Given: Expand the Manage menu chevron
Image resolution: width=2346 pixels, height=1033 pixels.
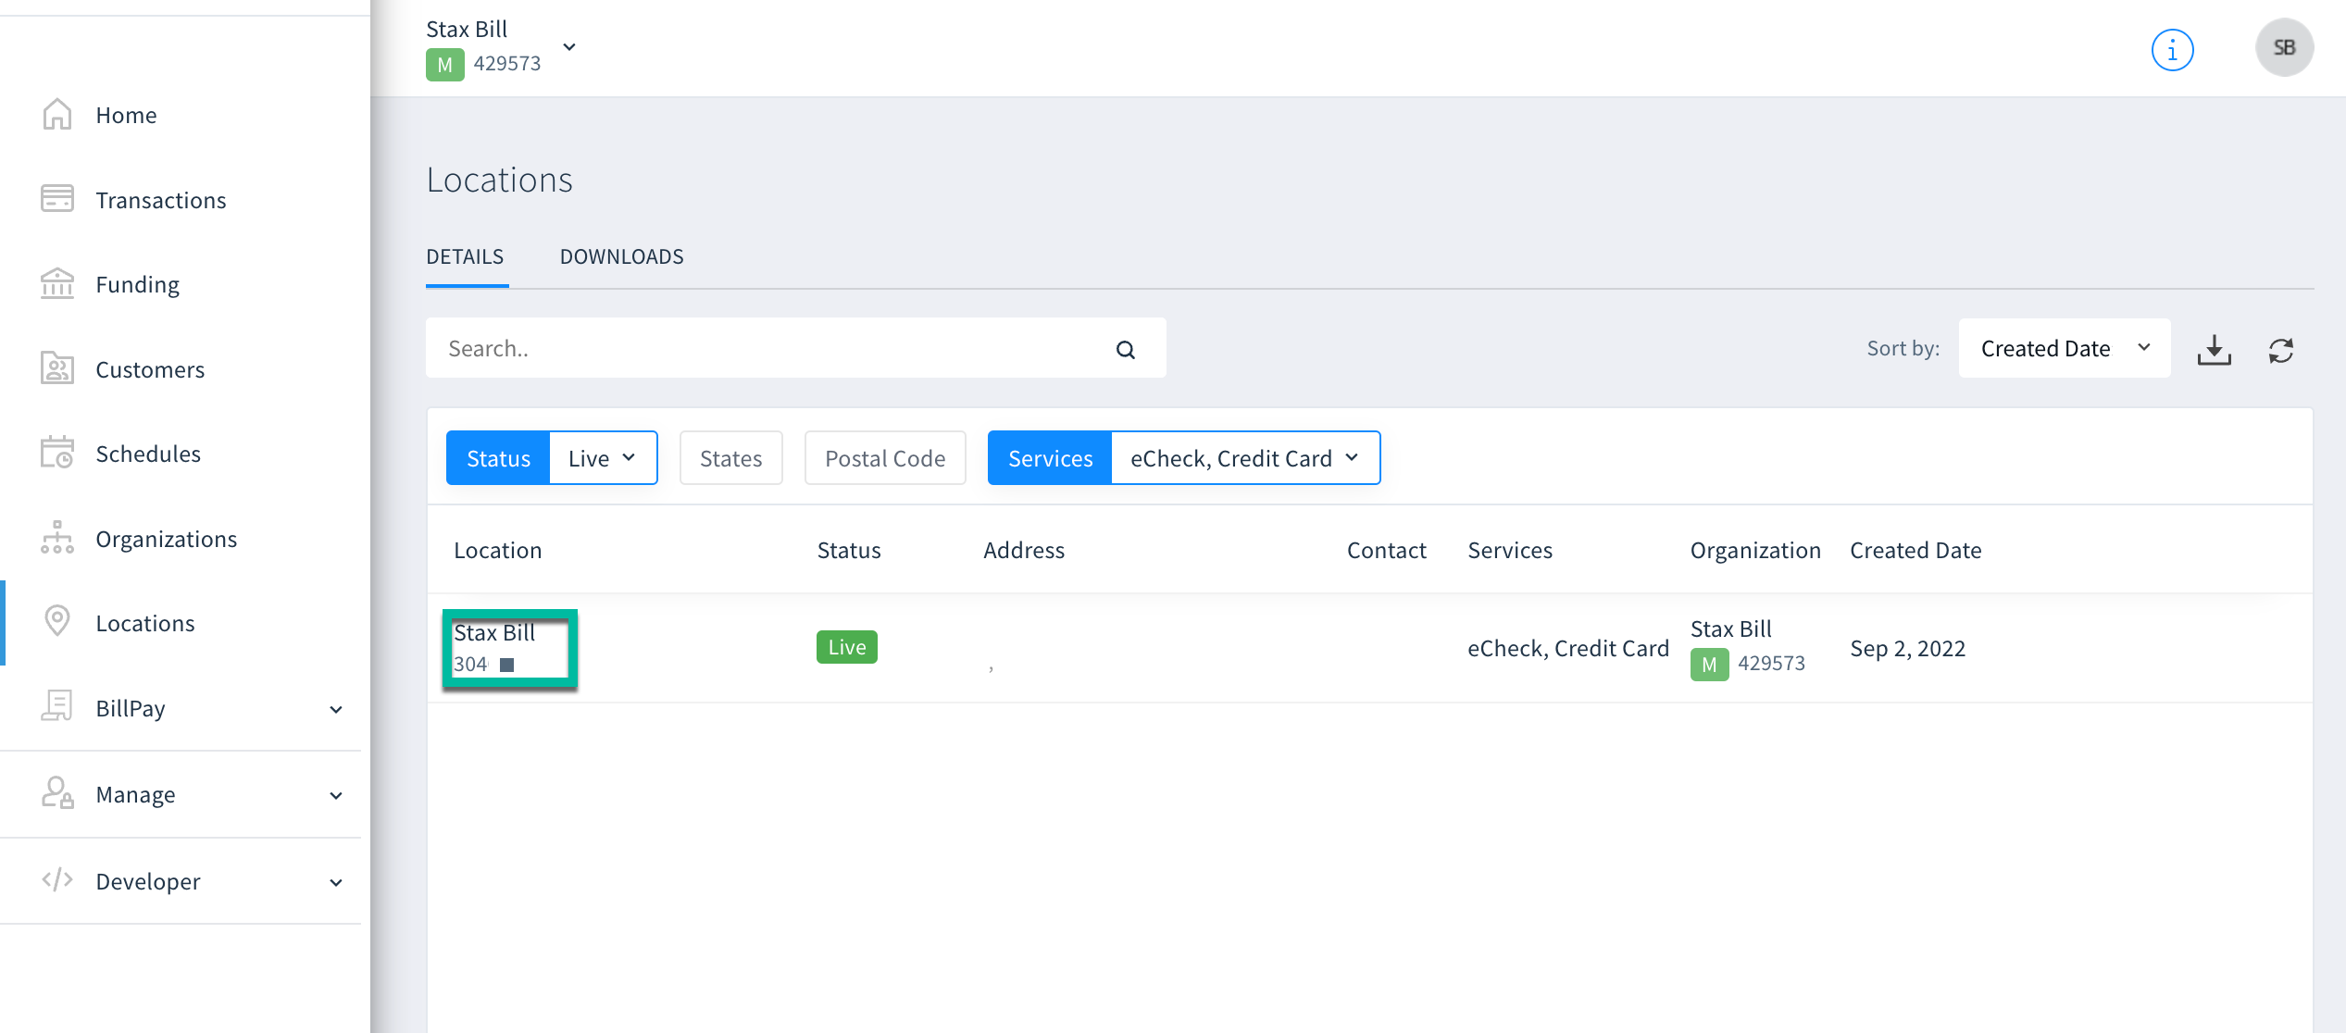Looking at the screenshot, I should coord(336,795).
